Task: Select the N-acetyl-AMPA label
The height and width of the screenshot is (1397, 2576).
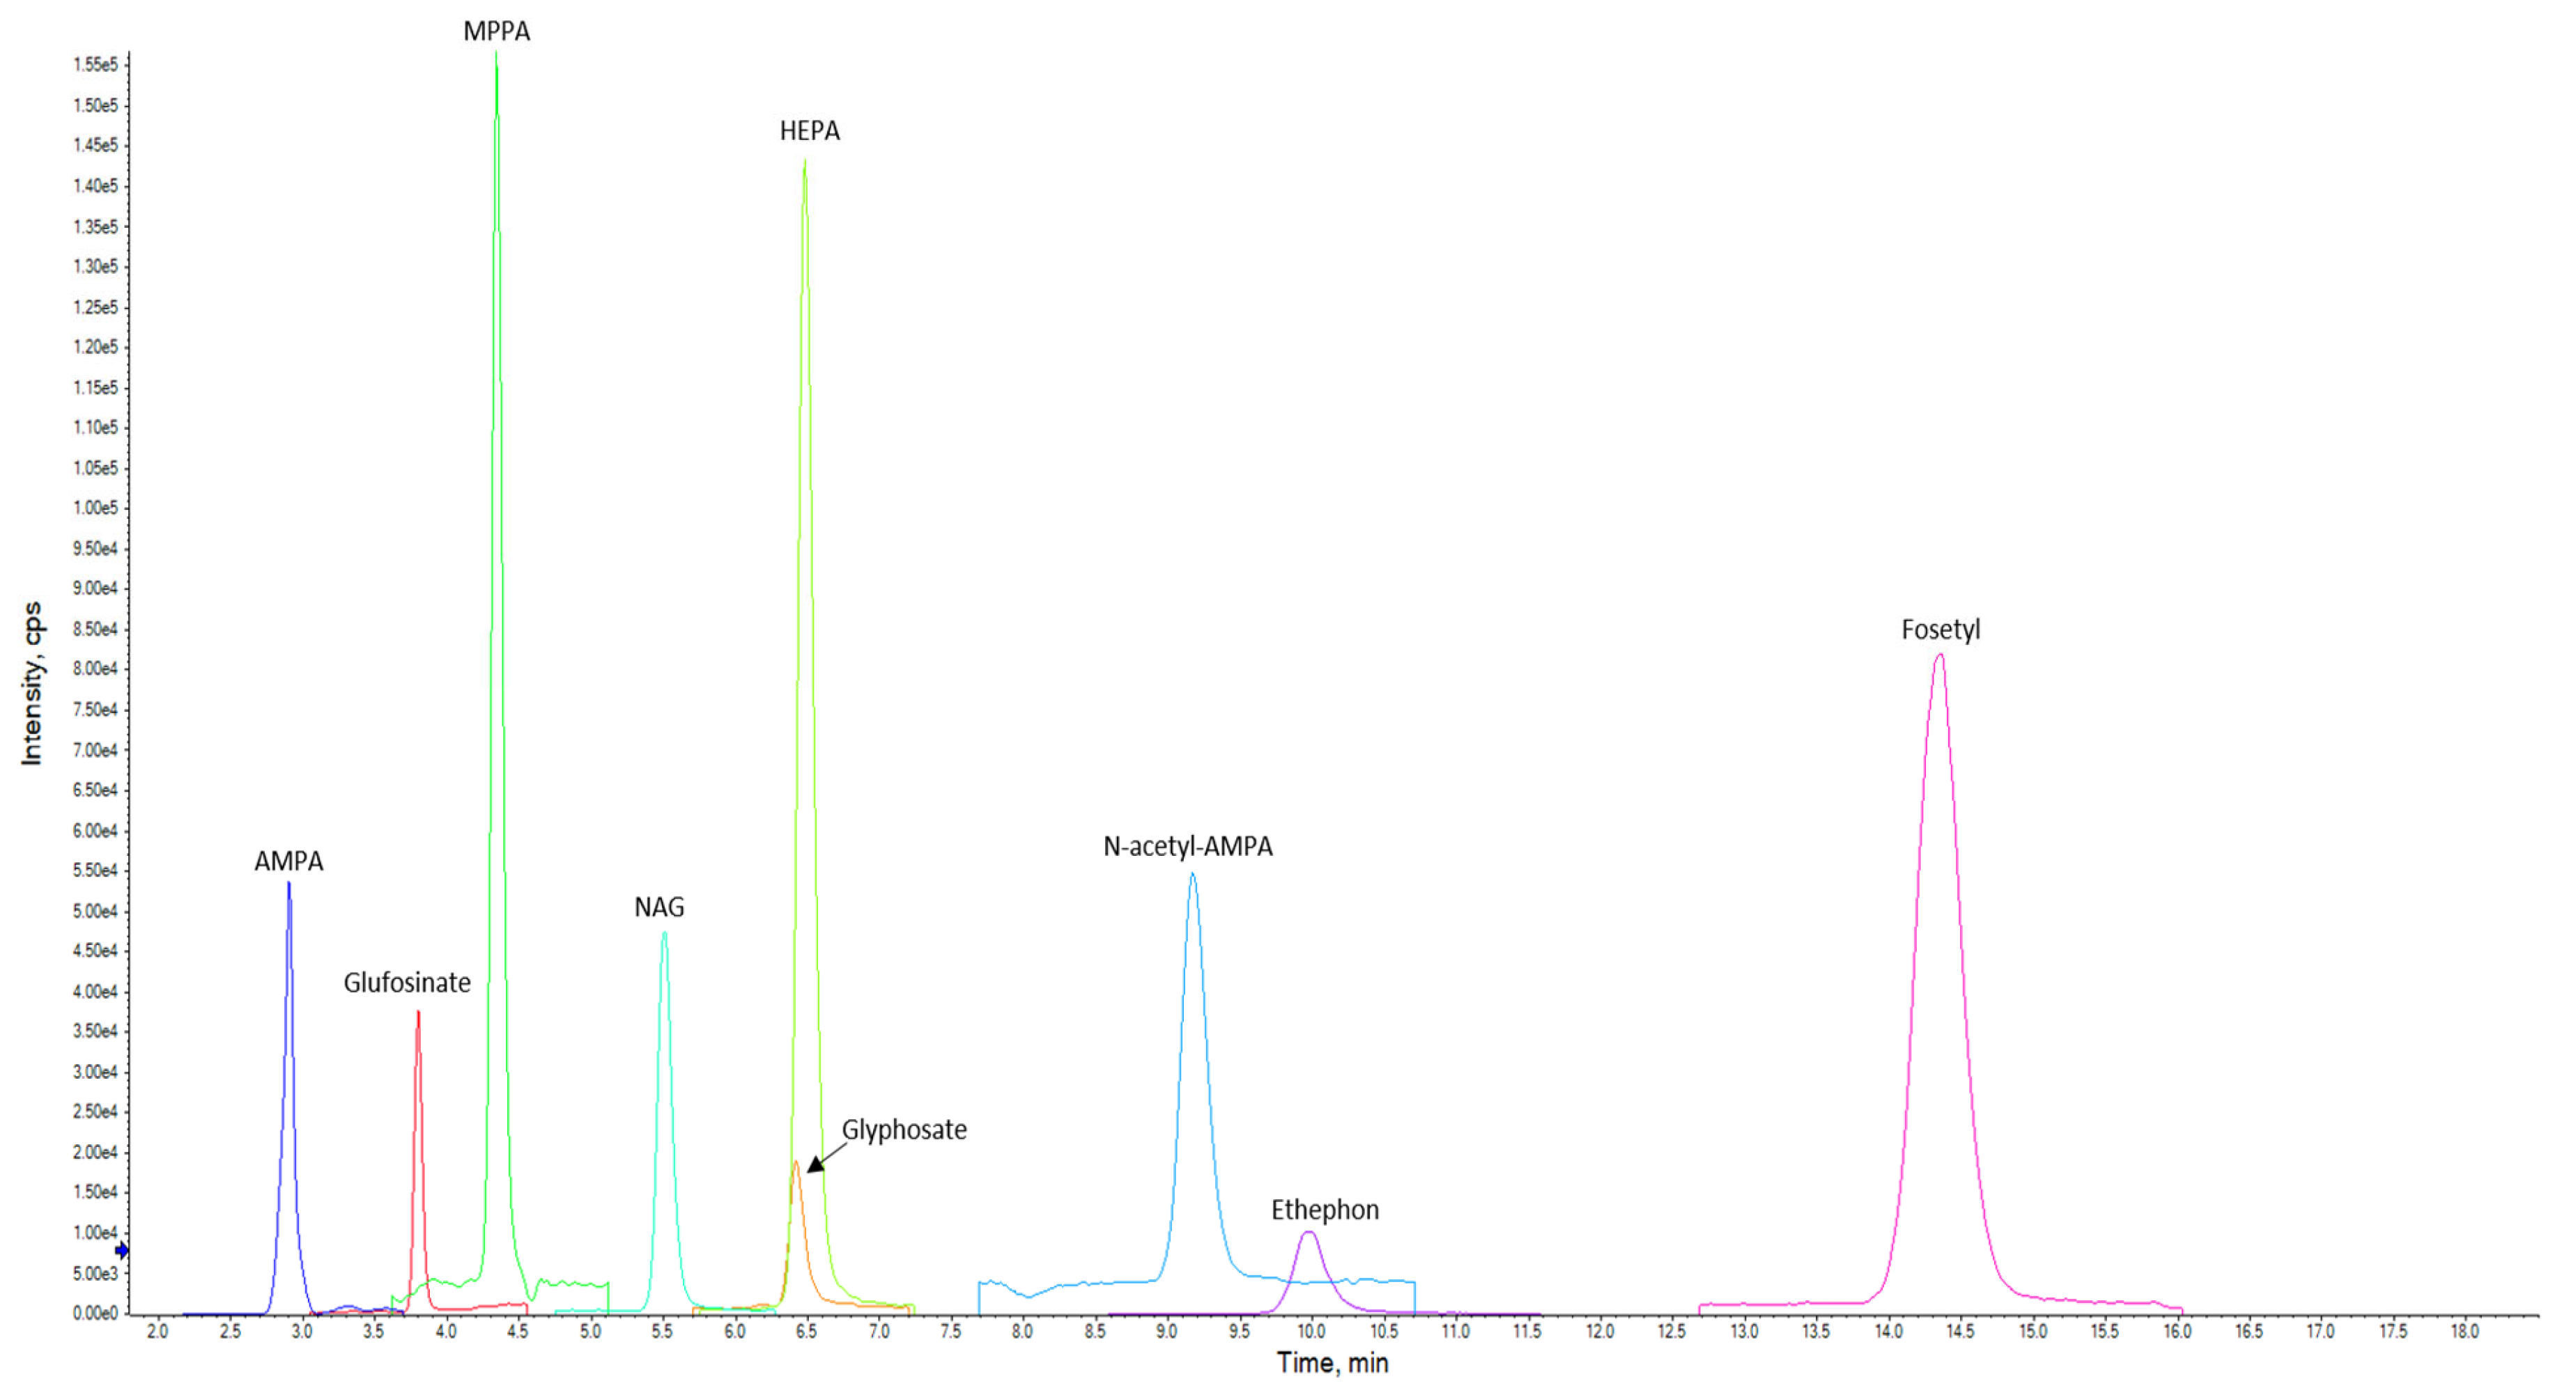Action: 1187,848
